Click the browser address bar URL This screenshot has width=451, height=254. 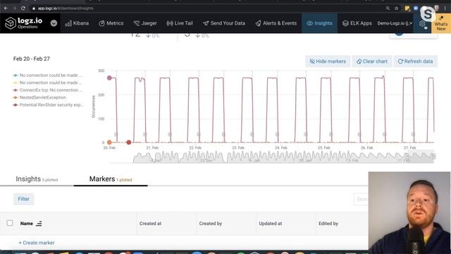coord(66,8)
